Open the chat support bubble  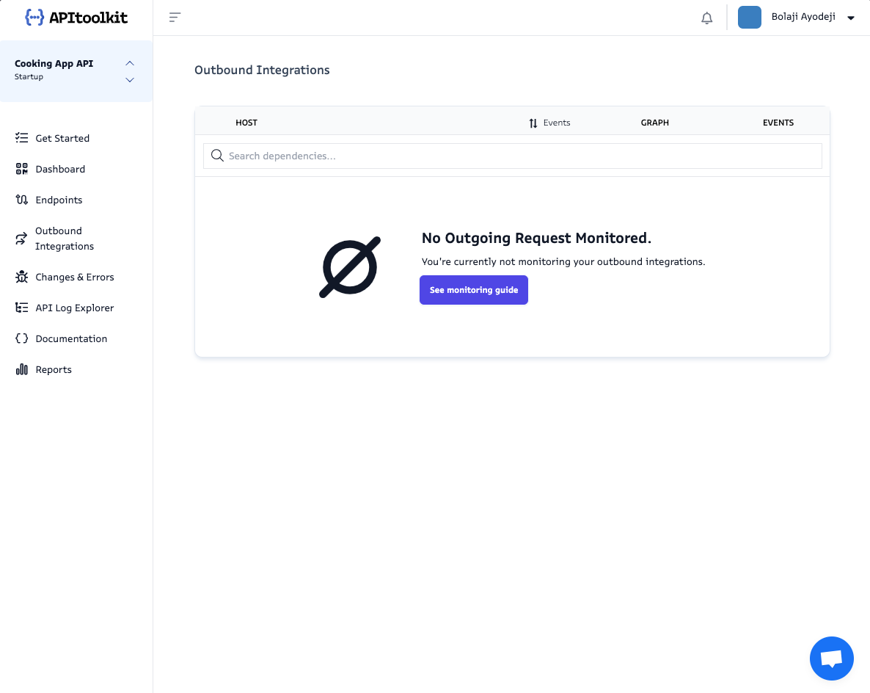click(832, 658)
